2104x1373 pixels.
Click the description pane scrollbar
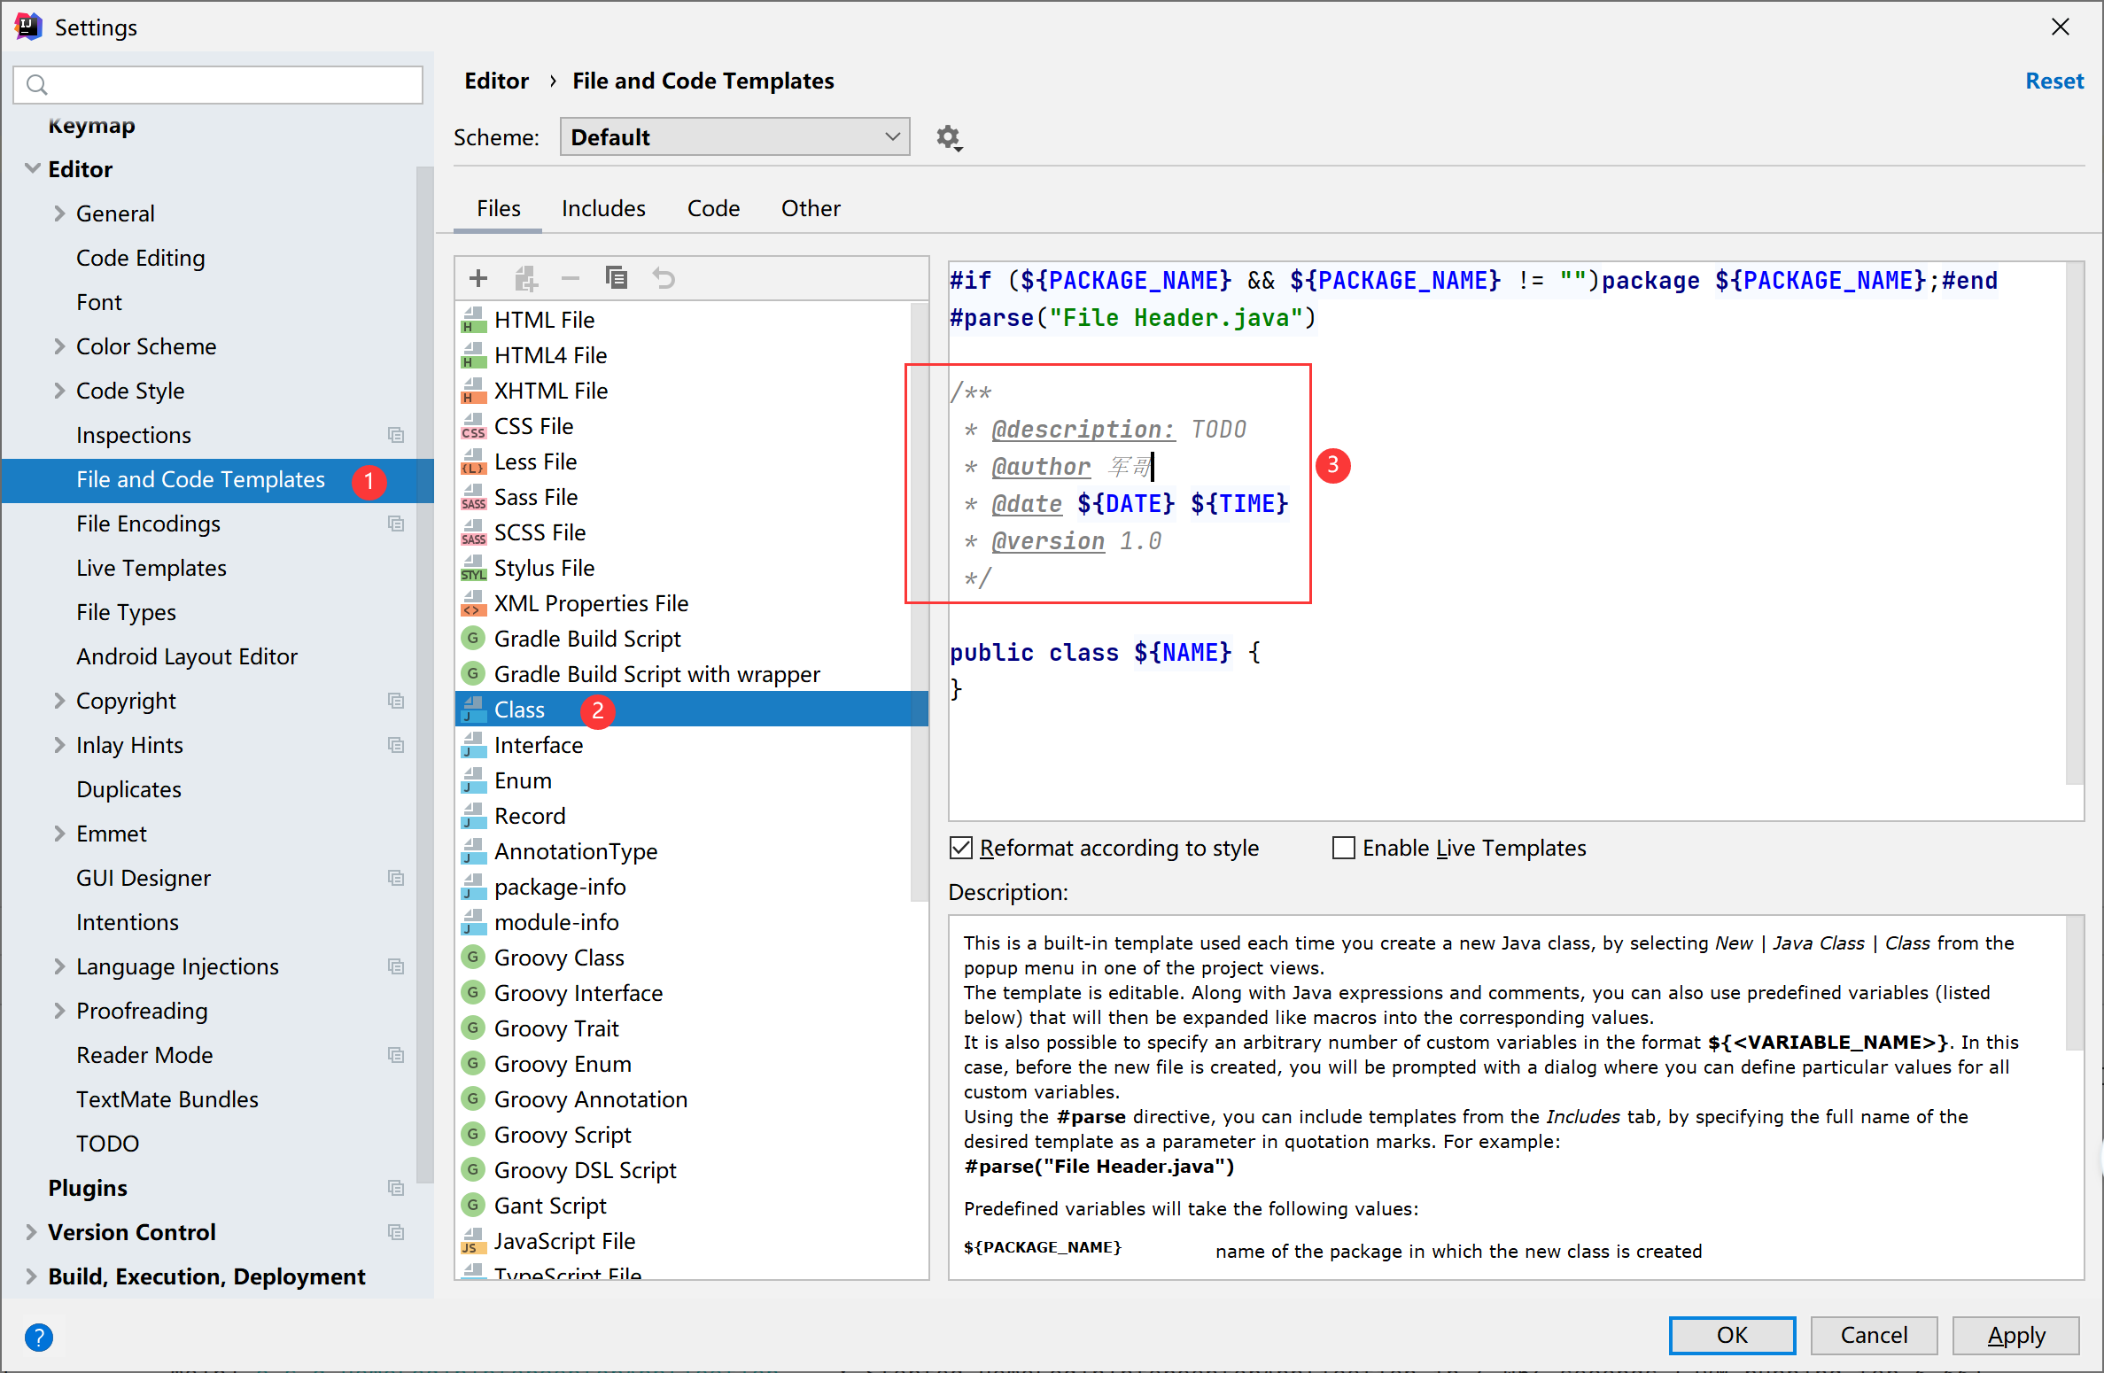pyautogui.click(x=2075, y=983)
